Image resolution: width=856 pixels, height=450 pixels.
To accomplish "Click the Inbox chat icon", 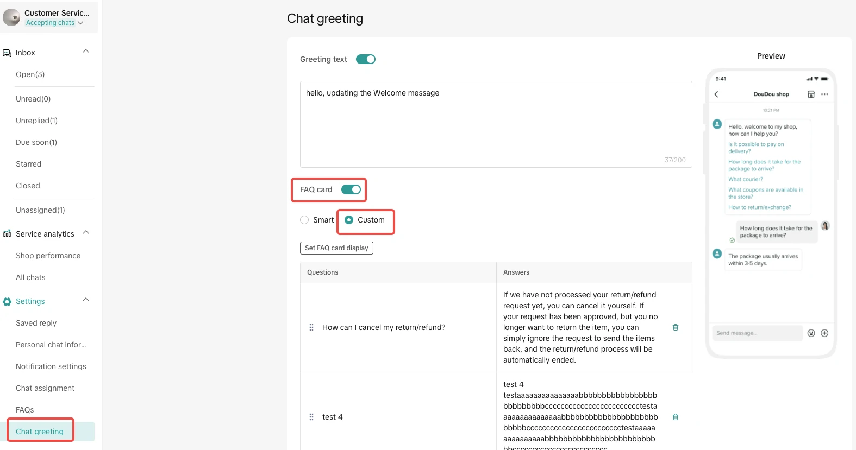I will (7, 53).
